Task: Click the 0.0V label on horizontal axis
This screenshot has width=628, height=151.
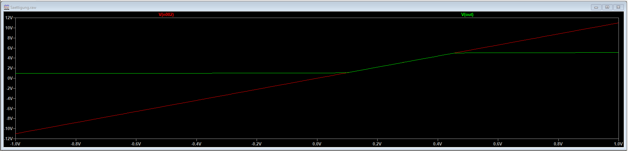Action: 317,144
